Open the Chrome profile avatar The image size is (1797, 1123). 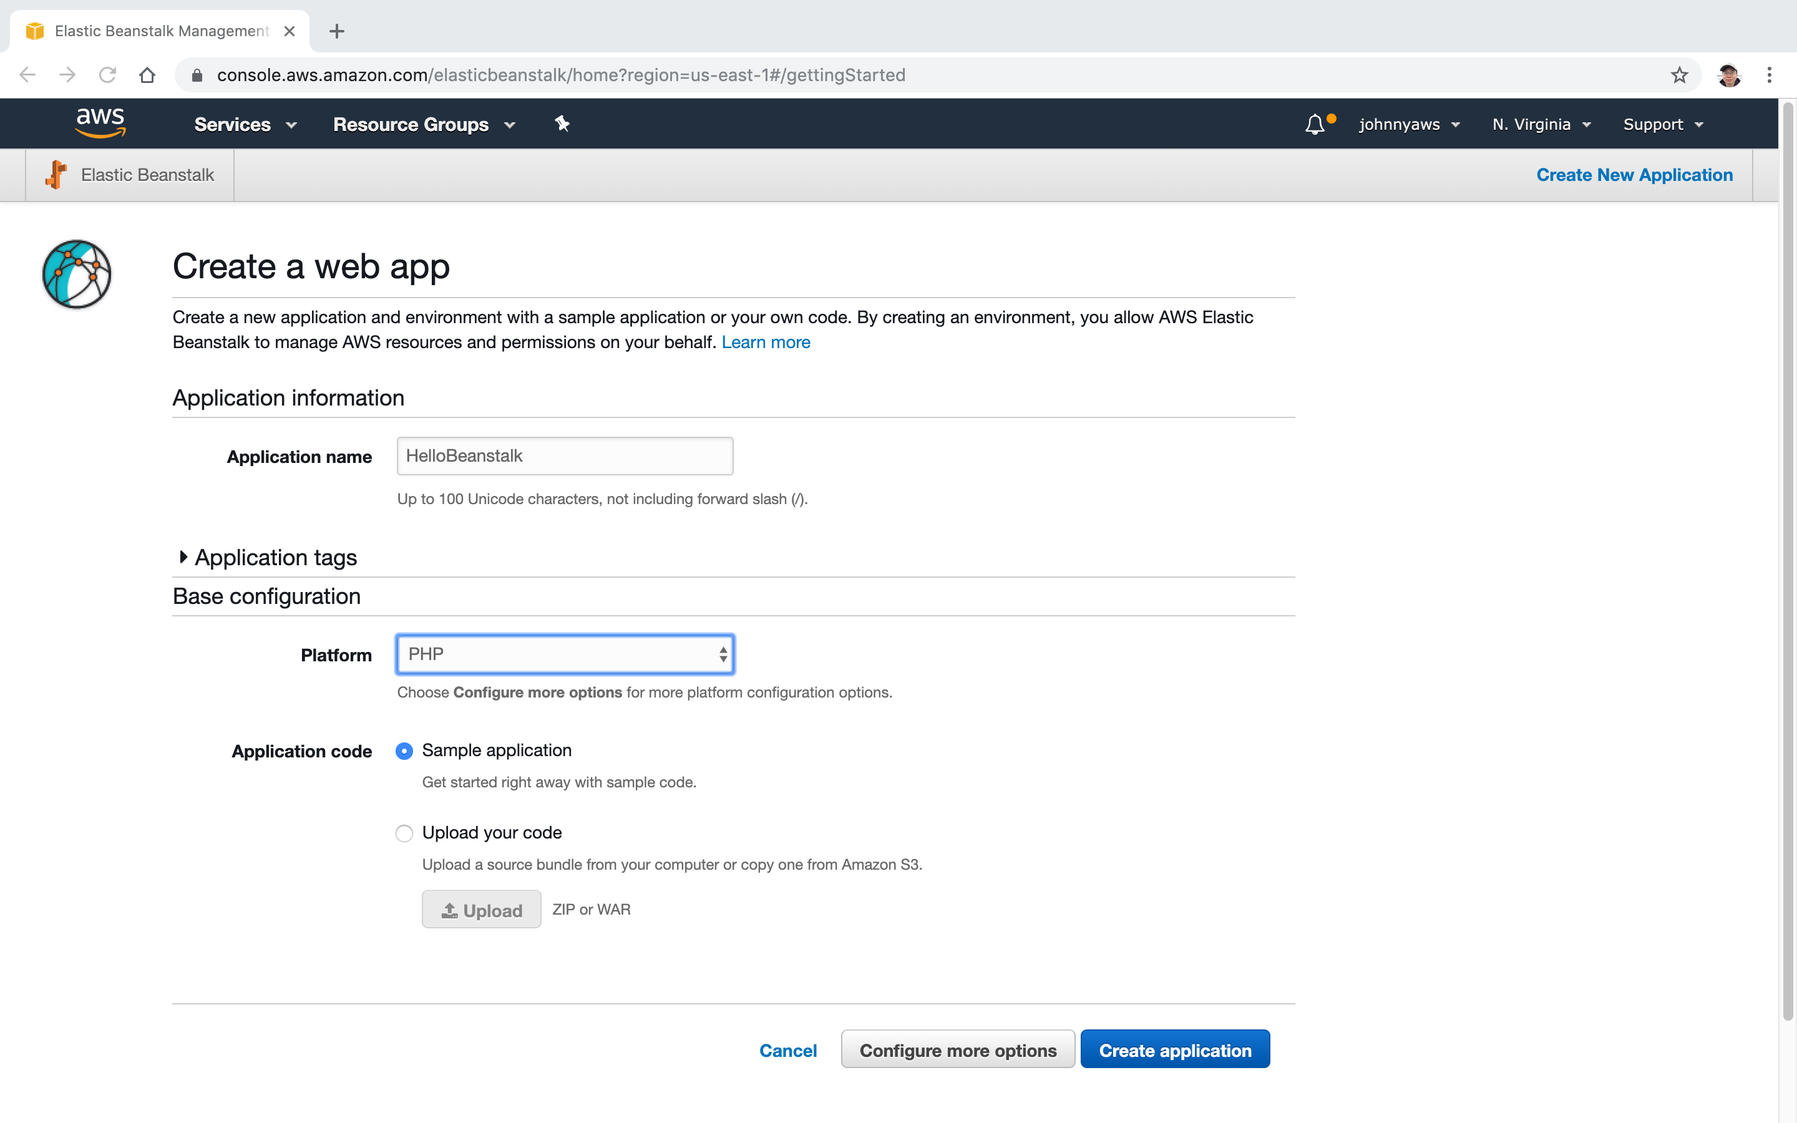tap(1729, 75)
